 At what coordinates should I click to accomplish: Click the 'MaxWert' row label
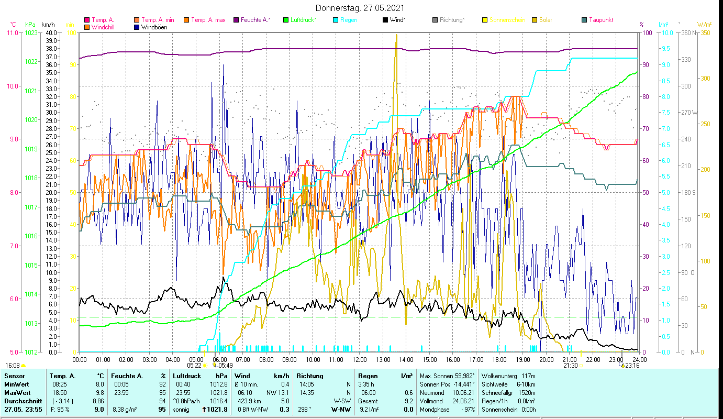(17, 392)
